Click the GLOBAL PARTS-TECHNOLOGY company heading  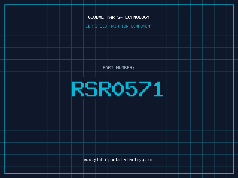click(119, 17)
